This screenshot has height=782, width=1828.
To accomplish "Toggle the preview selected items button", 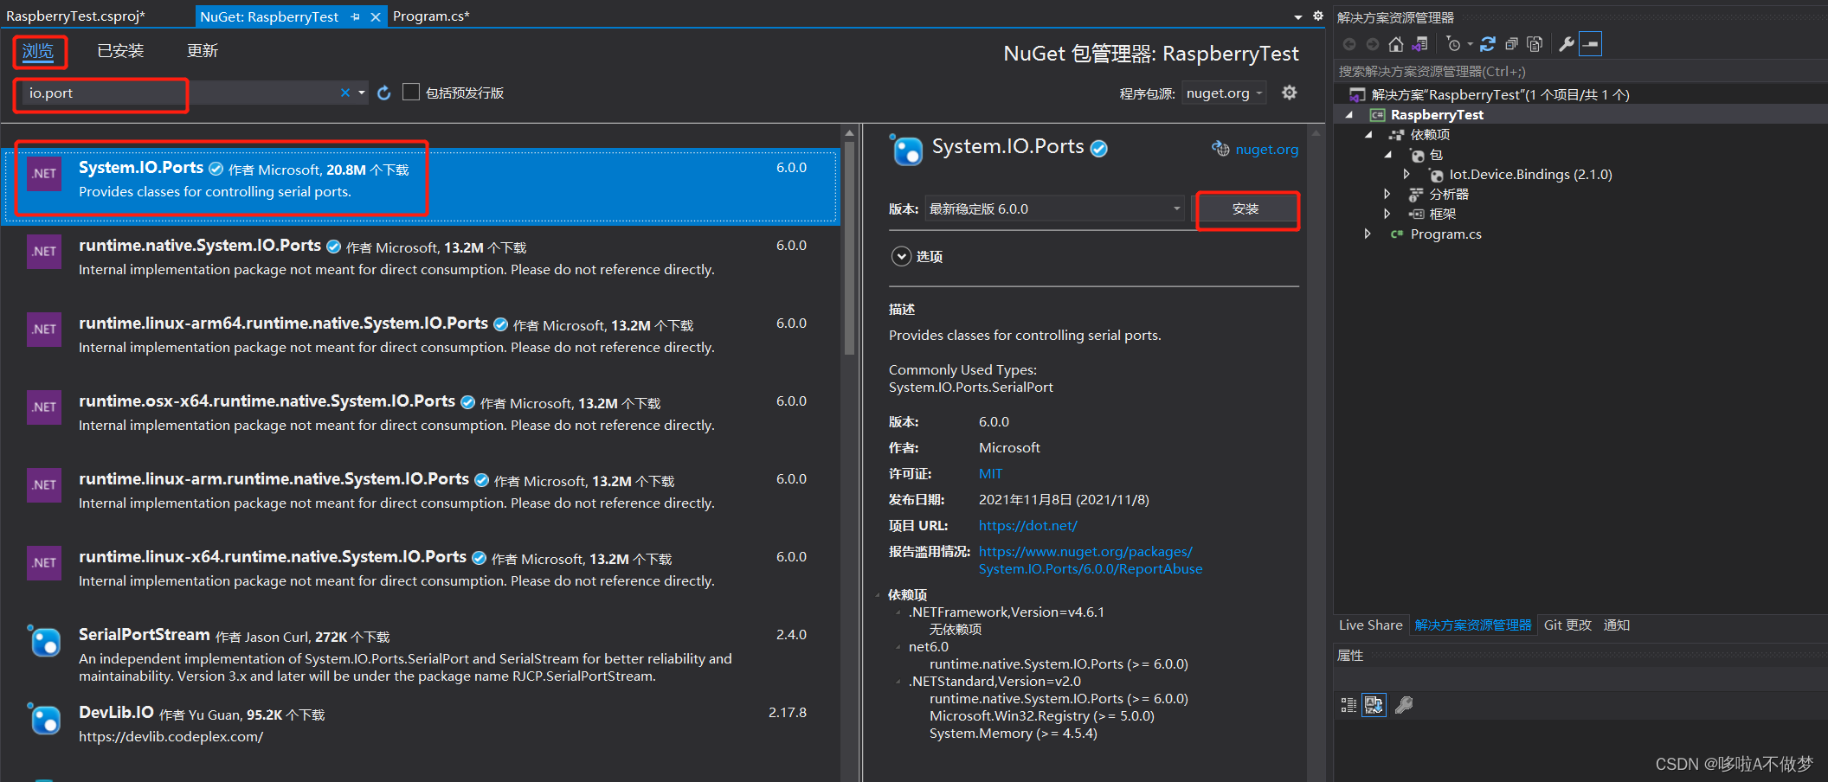I will [x=1591, y=44].
